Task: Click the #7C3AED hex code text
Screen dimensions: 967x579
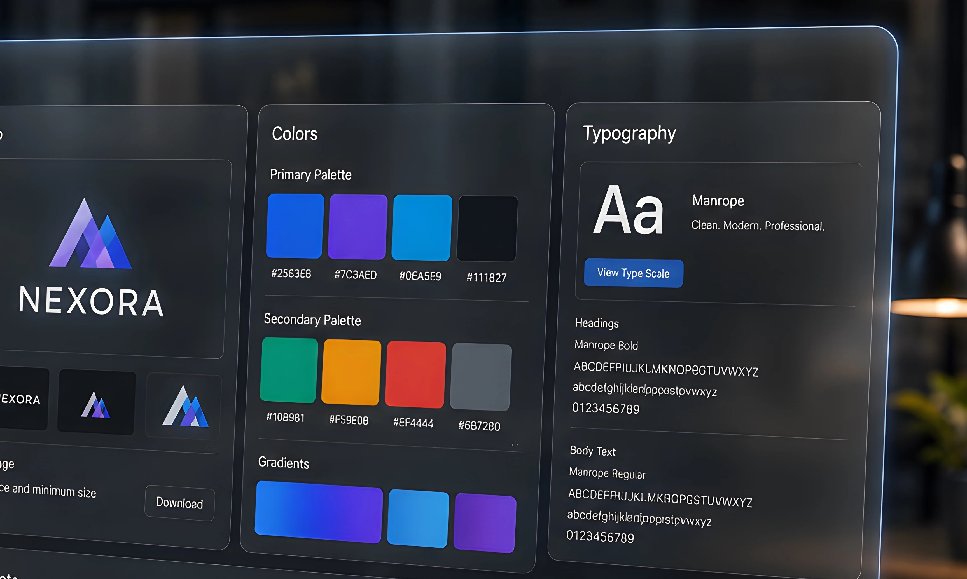Action: point(356,275)
